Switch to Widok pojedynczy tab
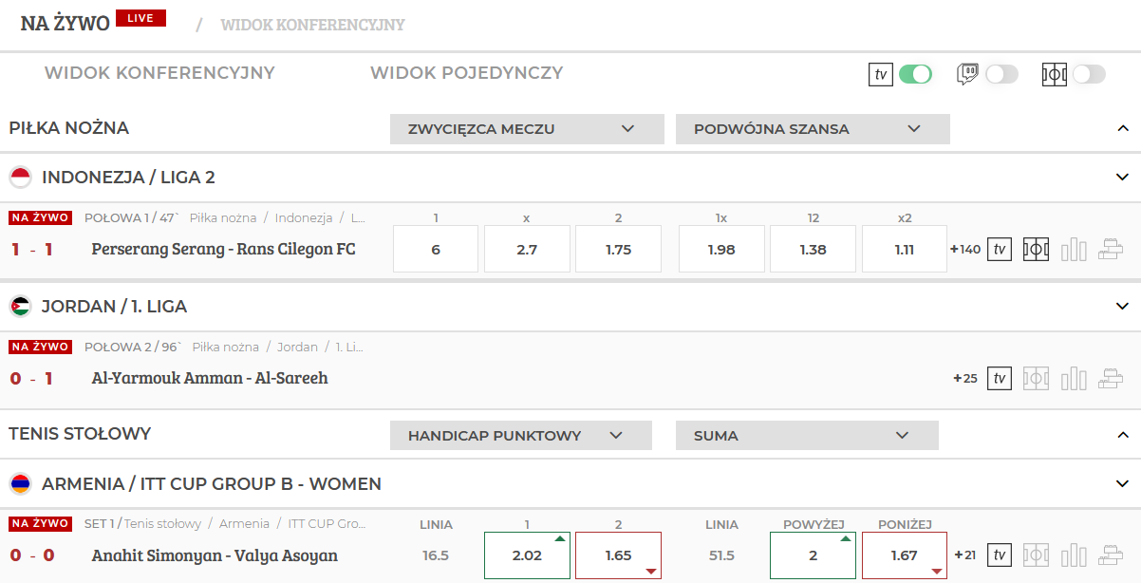 pos(466,73)
